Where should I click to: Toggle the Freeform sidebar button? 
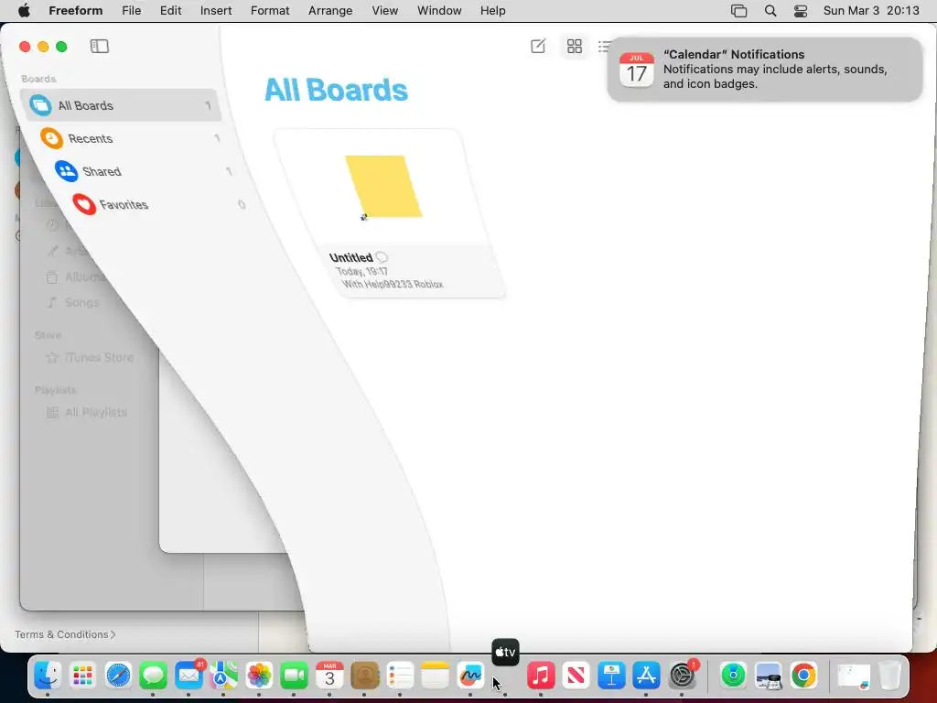(x=99, y=46)
